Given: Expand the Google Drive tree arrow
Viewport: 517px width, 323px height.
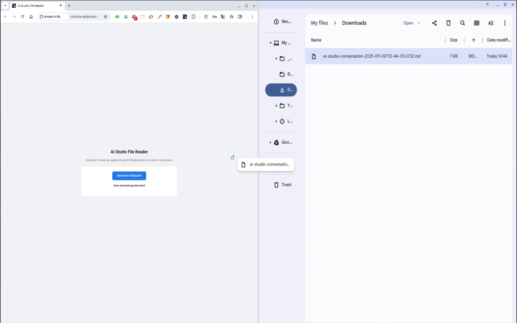Looking at the screenshot, I should tap(271, 143).
